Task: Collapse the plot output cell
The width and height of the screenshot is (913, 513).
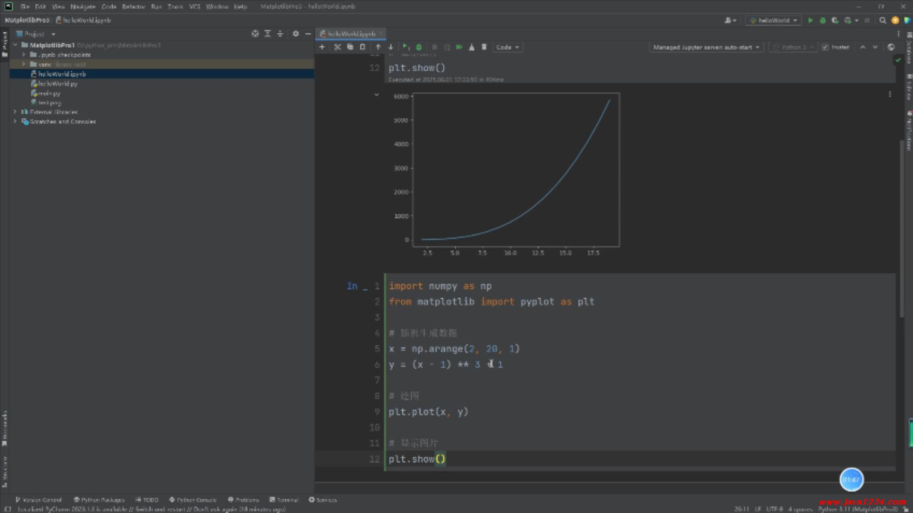Action: click(x=376, y=95)
